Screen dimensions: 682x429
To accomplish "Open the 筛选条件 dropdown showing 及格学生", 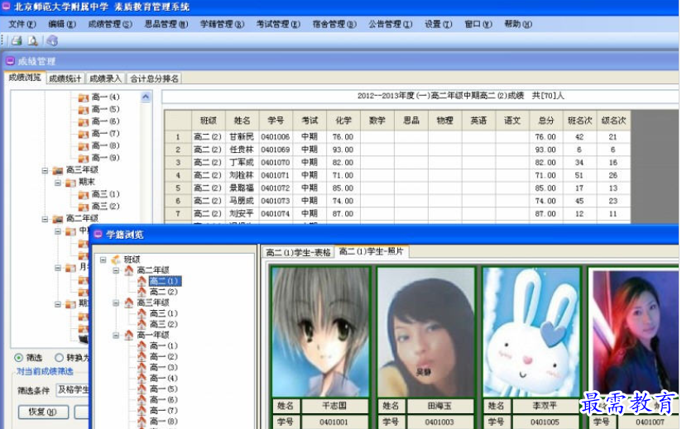I will (x=73, y=390).
